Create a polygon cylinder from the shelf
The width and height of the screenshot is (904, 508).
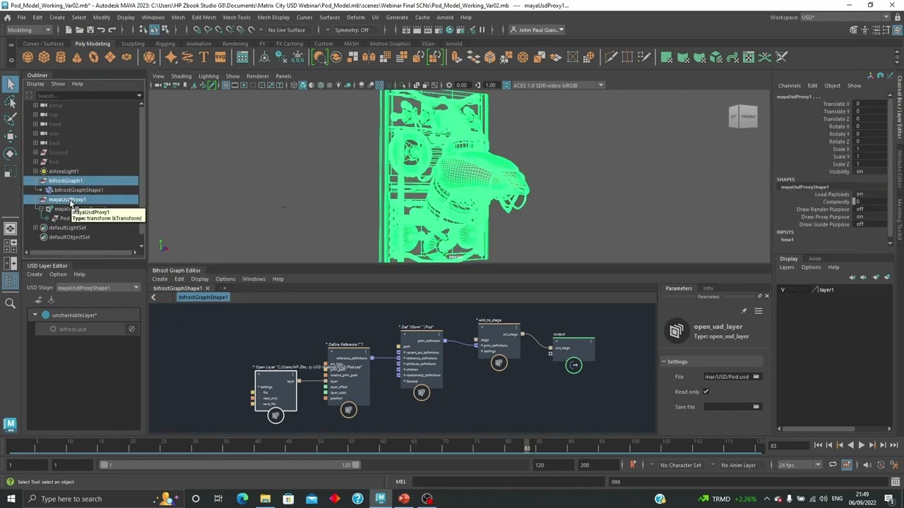click(x=60, y=57)
